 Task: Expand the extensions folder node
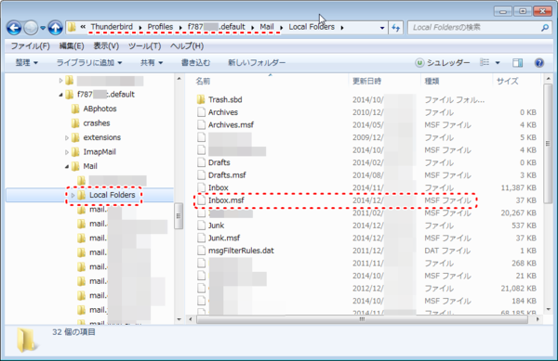(67, 137)
